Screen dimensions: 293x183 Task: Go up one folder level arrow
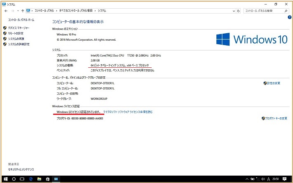22,11
